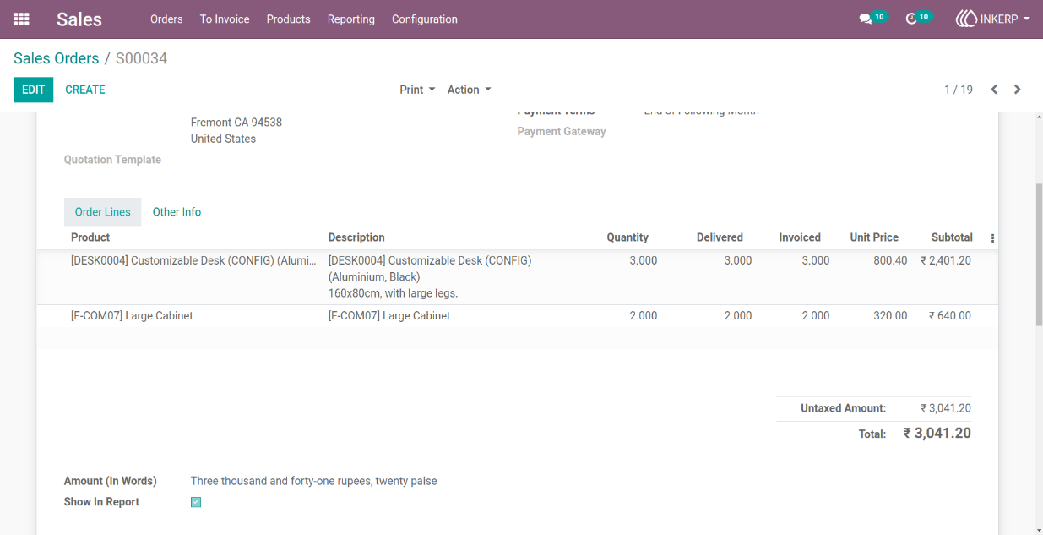Click the Sales app title

(79, 19)
